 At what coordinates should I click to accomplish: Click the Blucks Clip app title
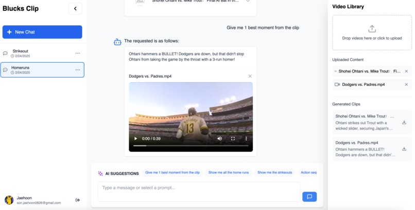21,9
